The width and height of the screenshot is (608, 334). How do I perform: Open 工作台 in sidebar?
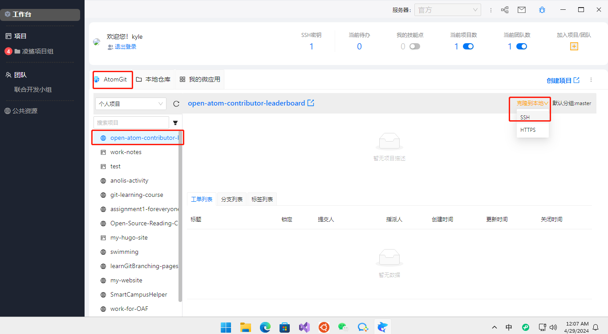[40, 14]
